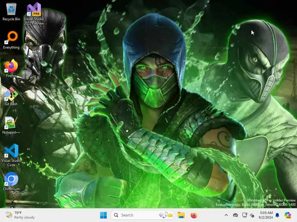
Task: Open the network display tray icon
Action: click(x=245, y=215)
